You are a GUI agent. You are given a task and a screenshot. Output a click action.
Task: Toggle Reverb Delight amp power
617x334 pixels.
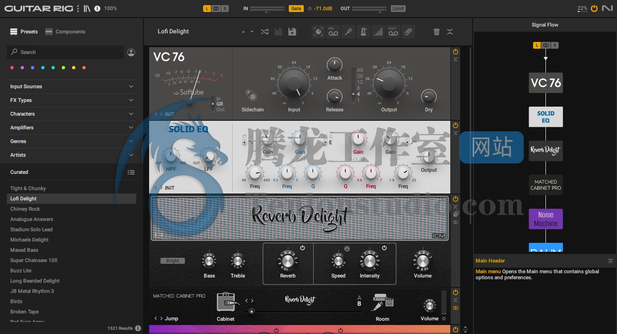click(455, 199)
